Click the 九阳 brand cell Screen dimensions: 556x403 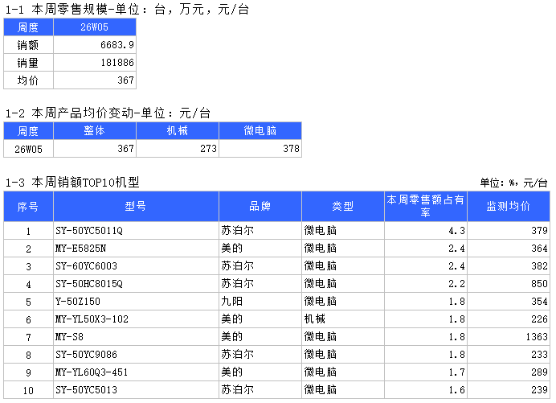coord(260,302)
